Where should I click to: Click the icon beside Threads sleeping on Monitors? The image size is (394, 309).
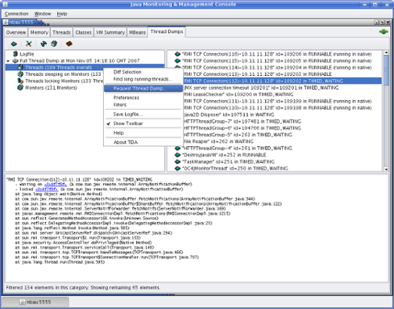(x=21, y=74)
